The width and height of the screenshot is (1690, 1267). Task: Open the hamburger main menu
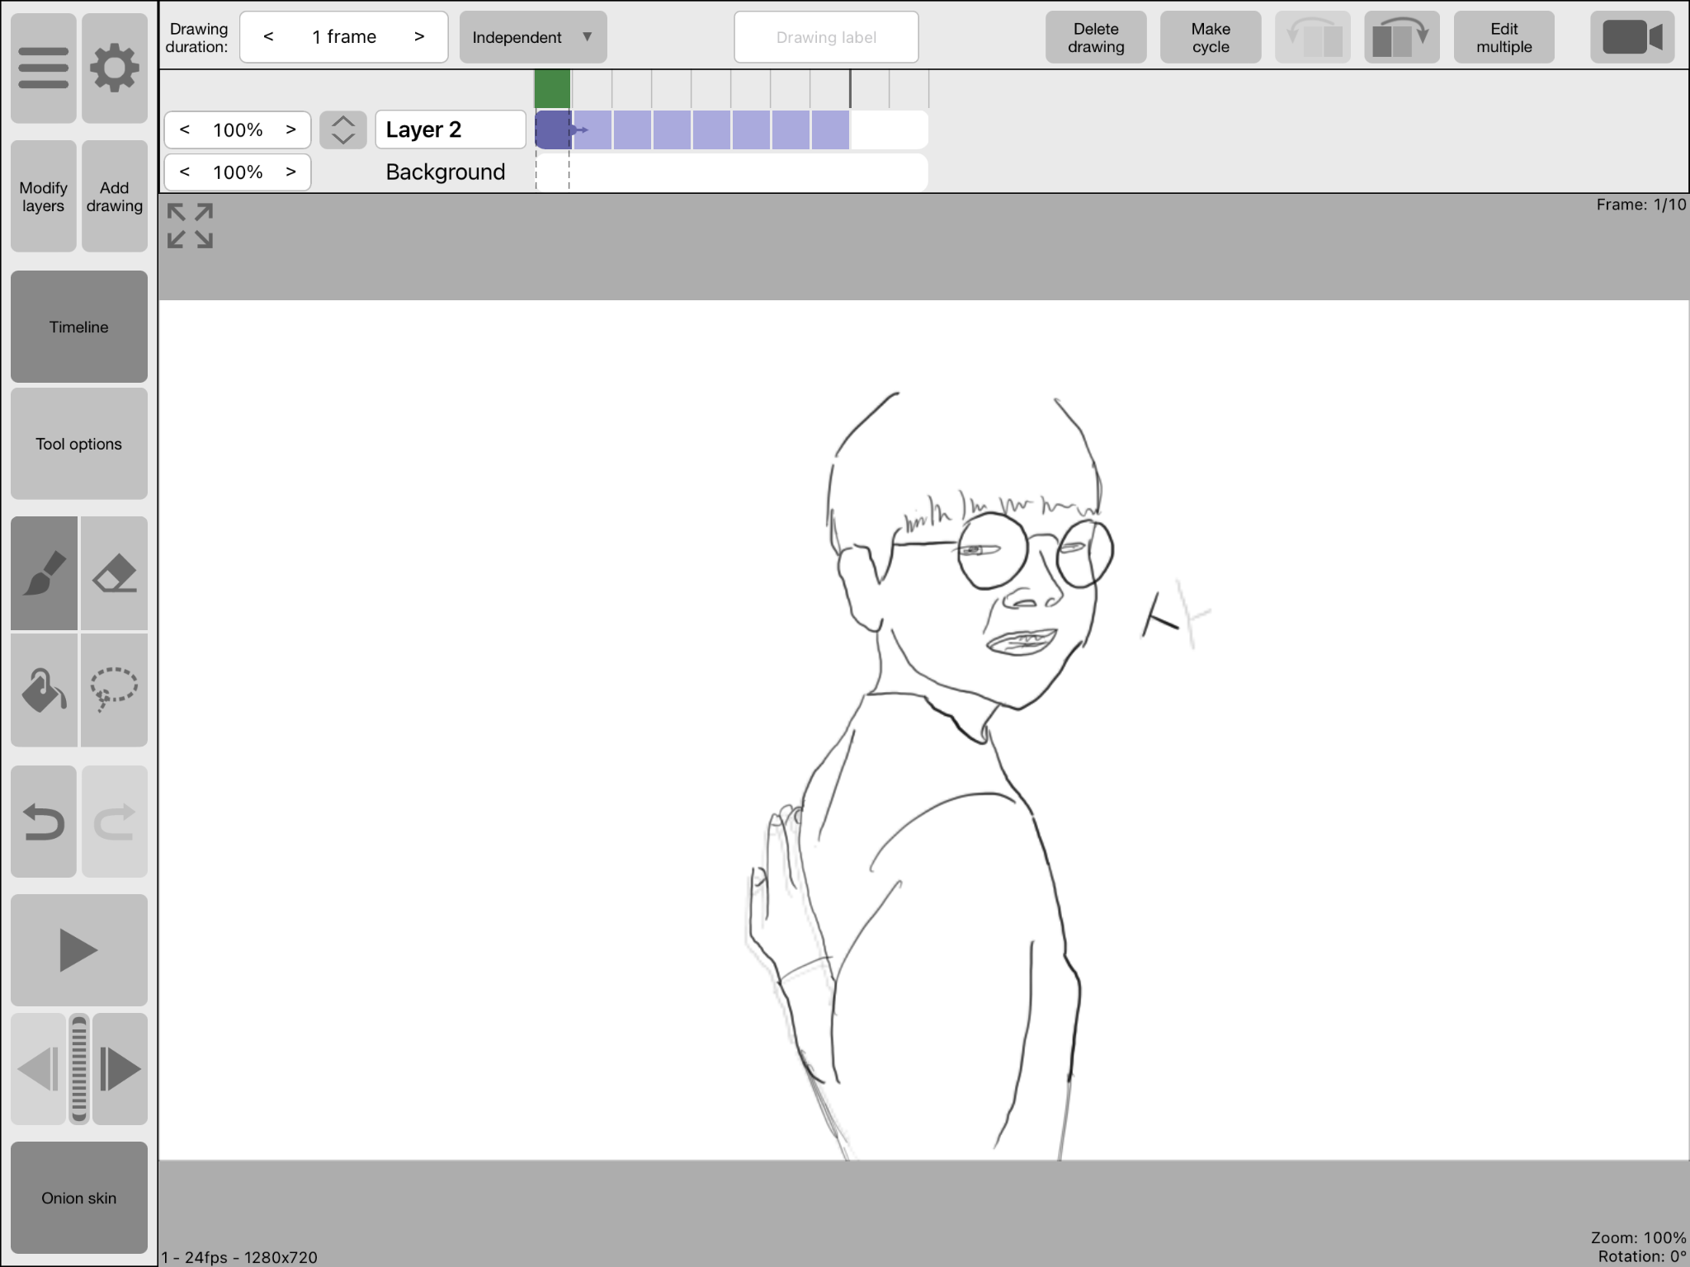click(x=44, y=68)
